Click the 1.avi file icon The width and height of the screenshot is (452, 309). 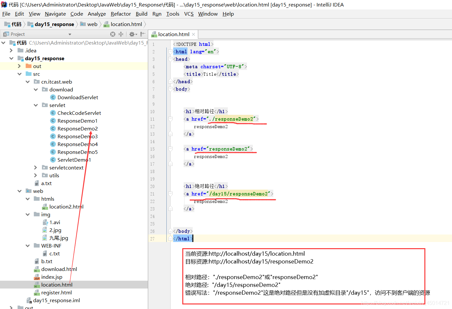(x=45, y=222)
